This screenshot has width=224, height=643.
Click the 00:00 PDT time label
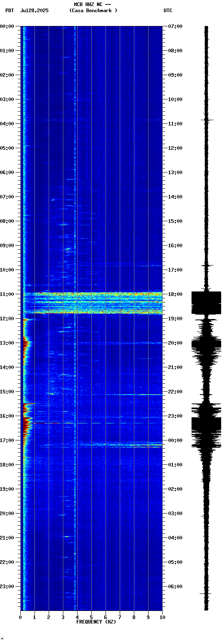tap(7, 26)
